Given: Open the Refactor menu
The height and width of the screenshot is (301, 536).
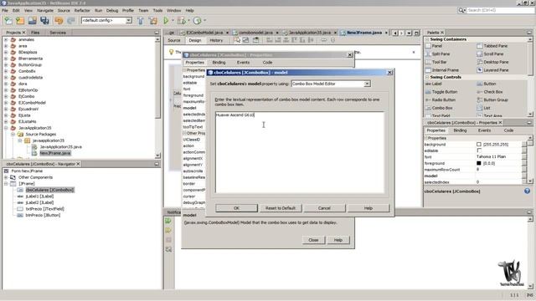Looking at the screenshot, I should pyautogui.click(x=82, y=11).
